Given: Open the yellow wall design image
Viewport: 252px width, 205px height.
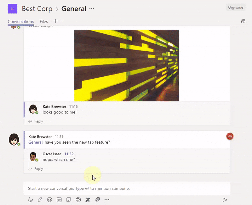Looking at the screenshot, I should tap(126, 65).
